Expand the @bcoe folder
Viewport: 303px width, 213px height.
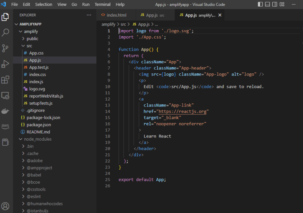55,182
